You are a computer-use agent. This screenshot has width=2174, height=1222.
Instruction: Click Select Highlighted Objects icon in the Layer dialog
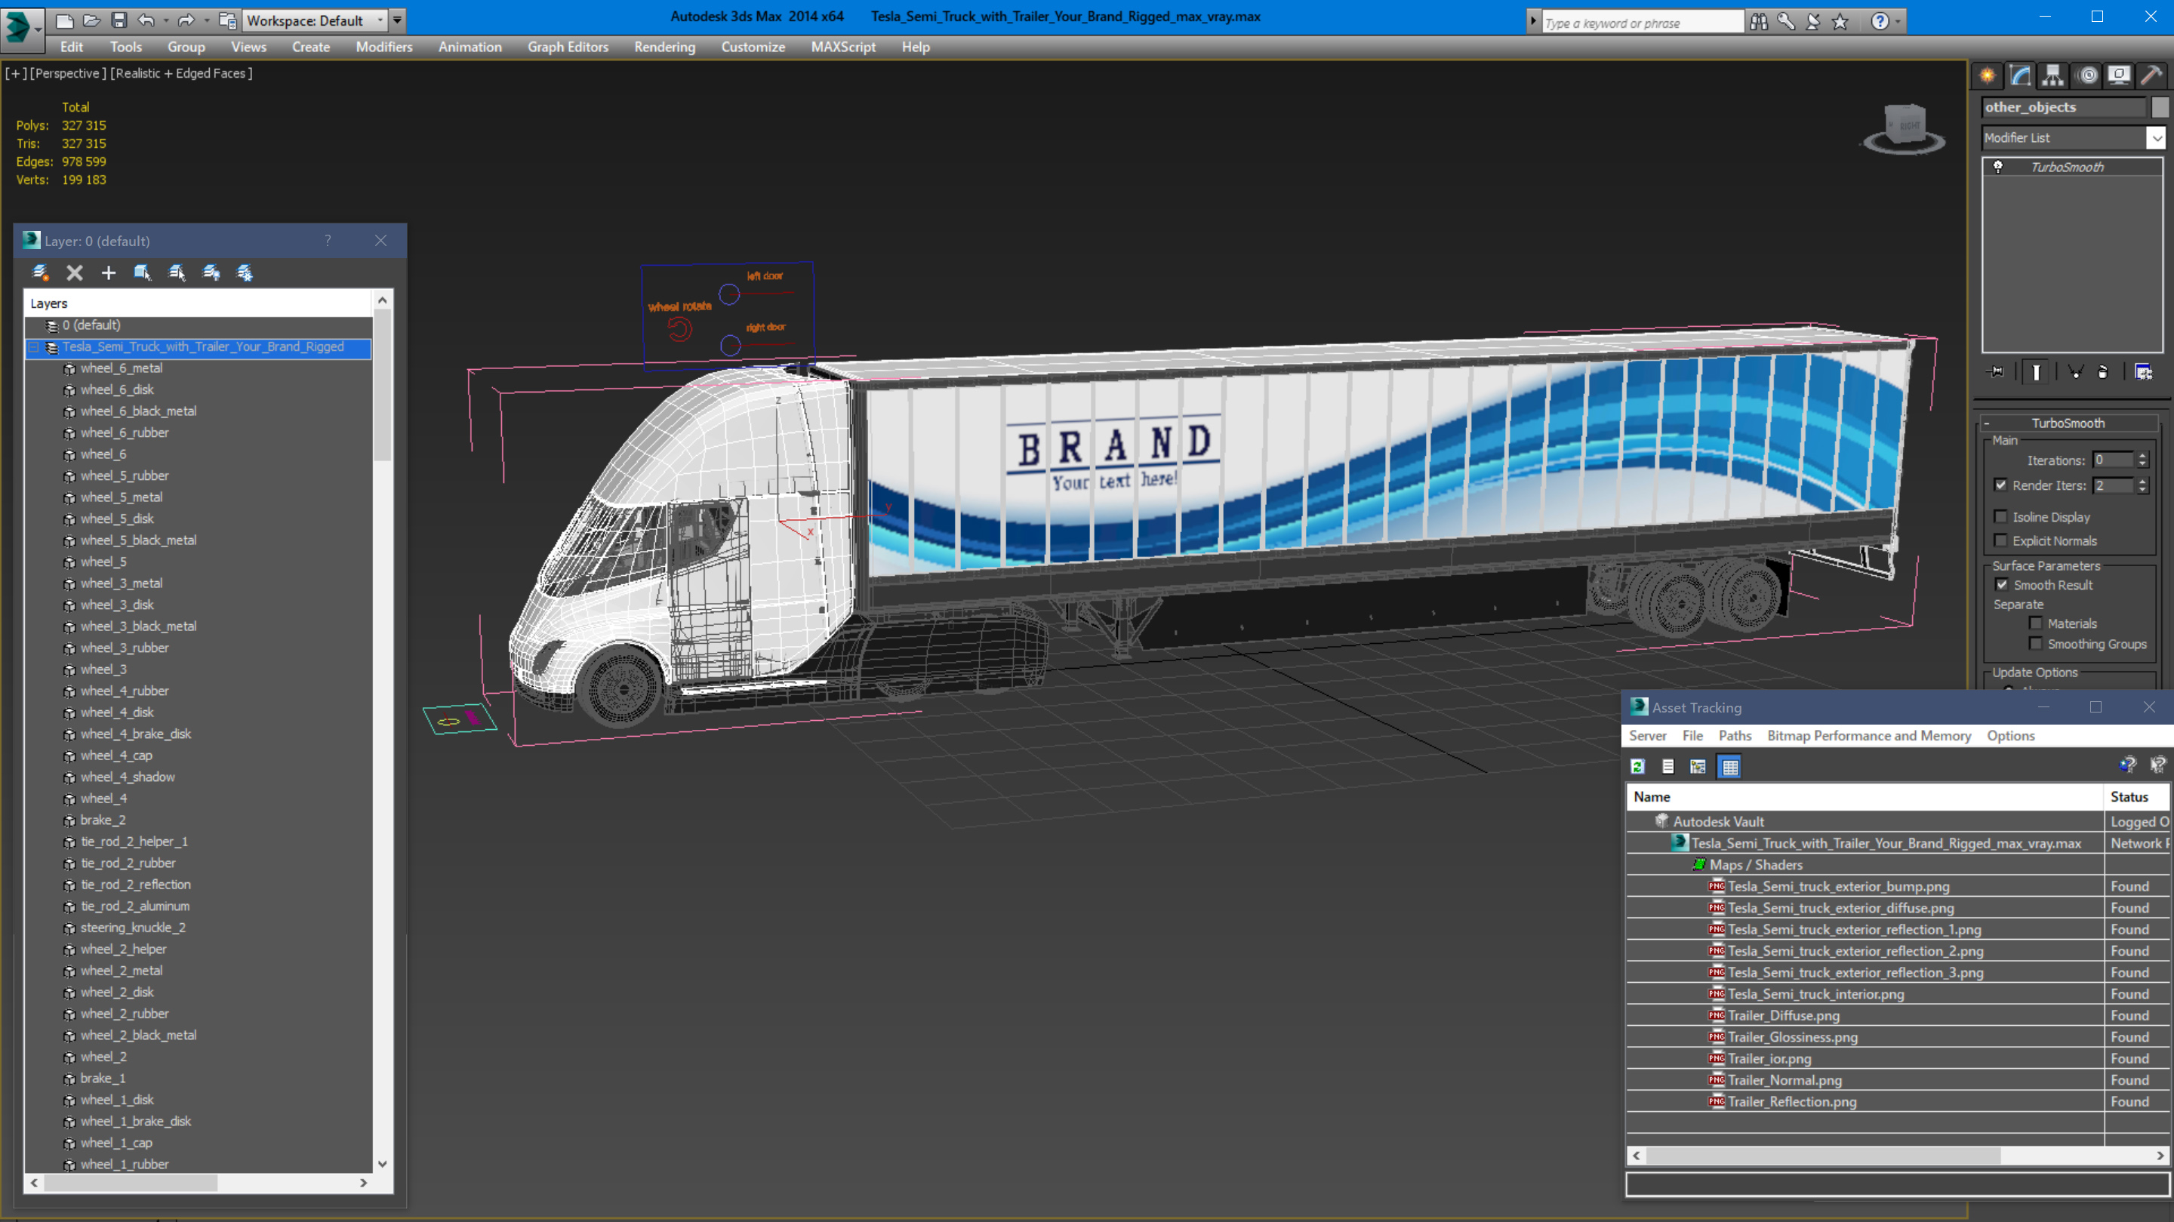tap(143, 272)
